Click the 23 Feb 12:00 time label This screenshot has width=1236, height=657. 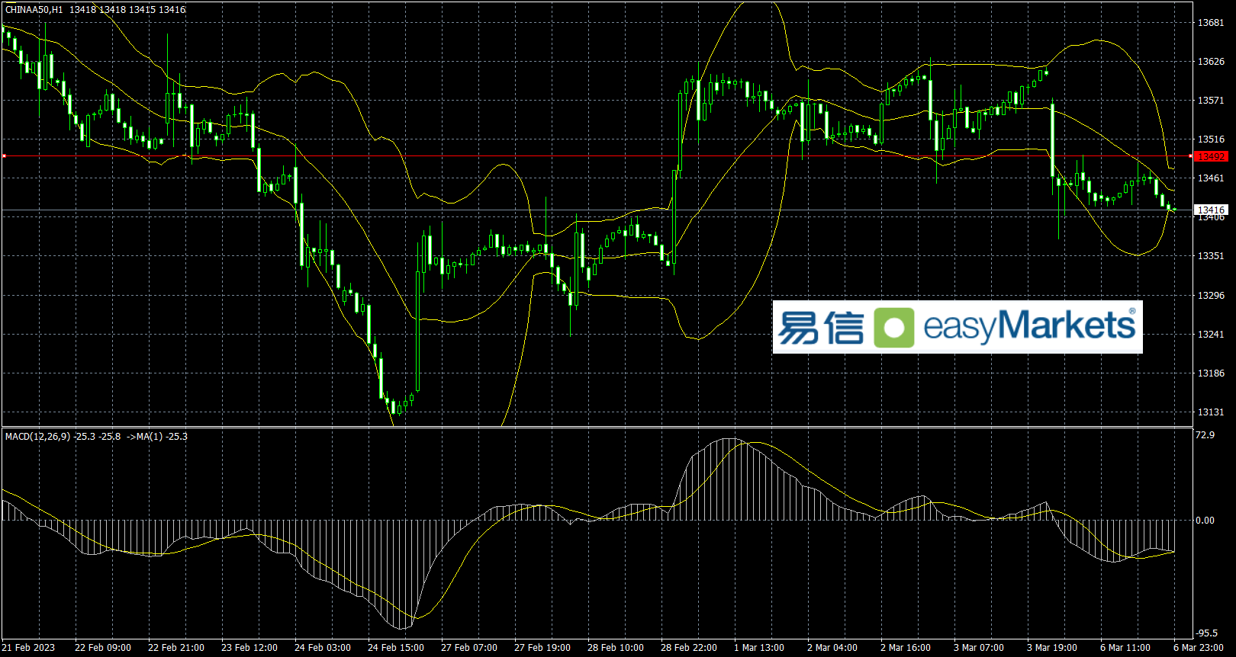(x=249, y=648)
